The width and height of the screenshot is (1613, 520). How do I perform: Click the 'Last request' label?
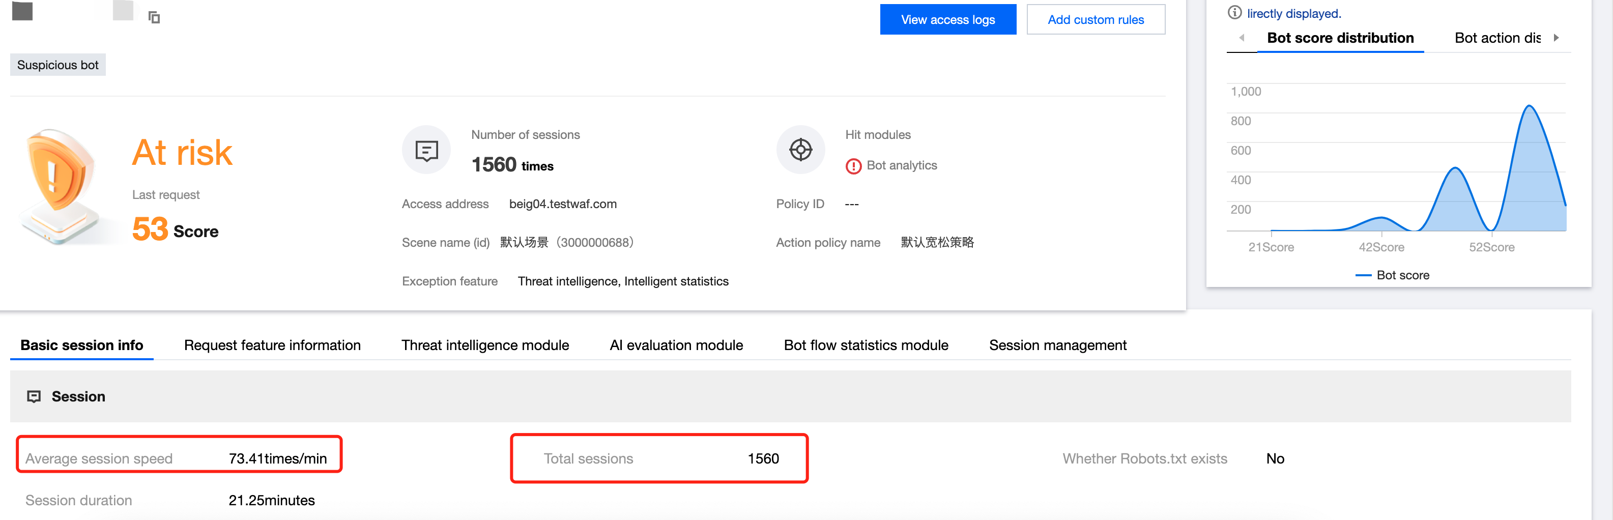point(166,195)
